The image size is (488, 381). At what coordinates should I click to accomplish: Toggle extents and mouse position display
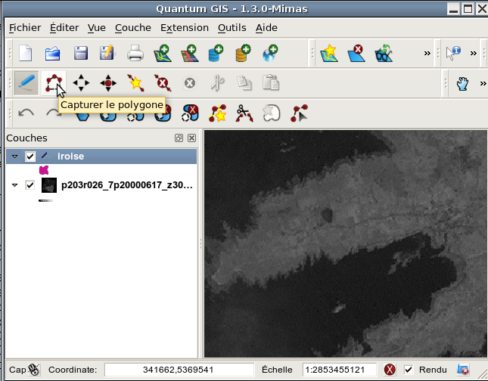click(x=33, y=370)
